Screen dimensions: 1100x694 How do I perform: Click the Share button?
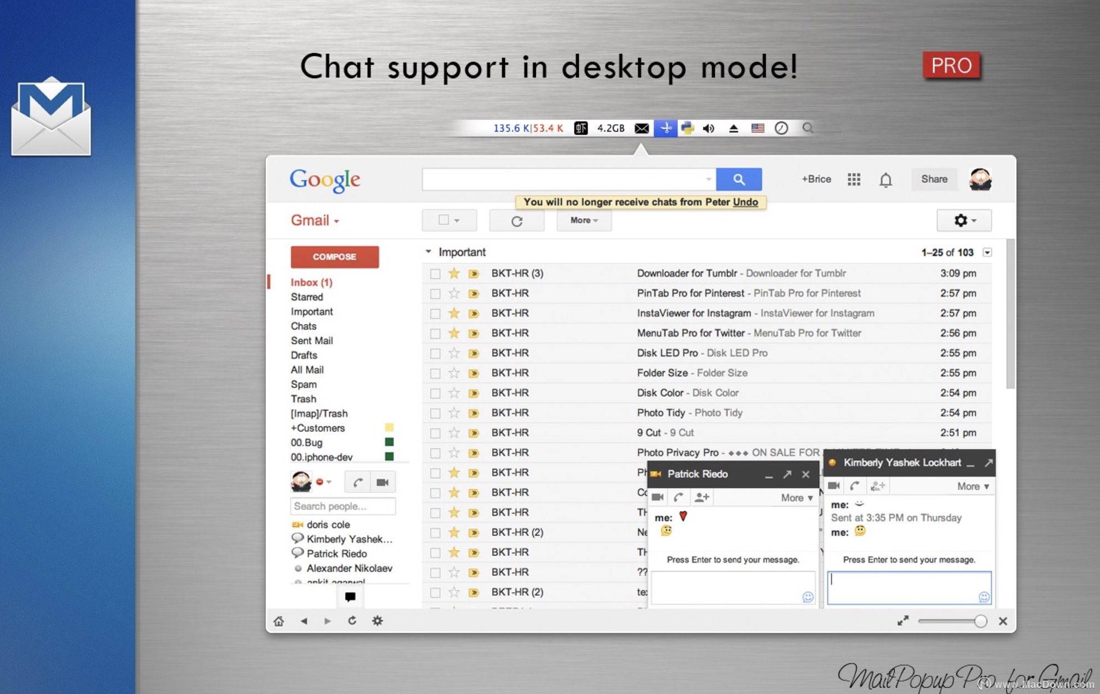[x=934, y=179]
